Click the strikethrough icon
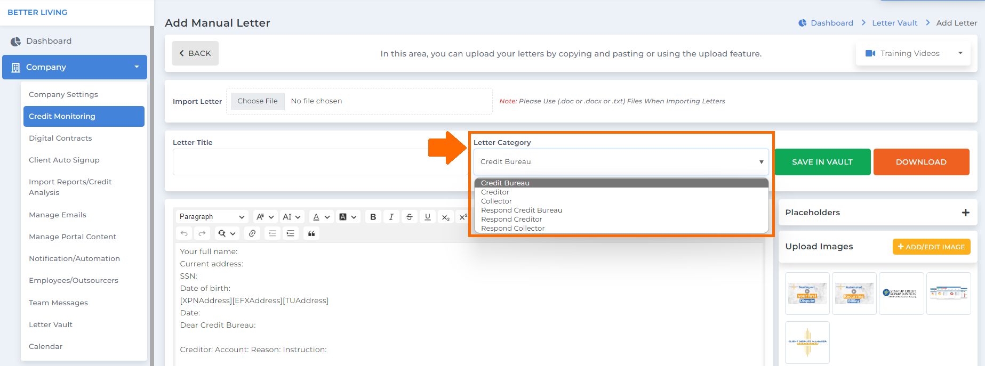Image resolution: width=985 pixels, height=366 pixels. [x=409, y=217]
